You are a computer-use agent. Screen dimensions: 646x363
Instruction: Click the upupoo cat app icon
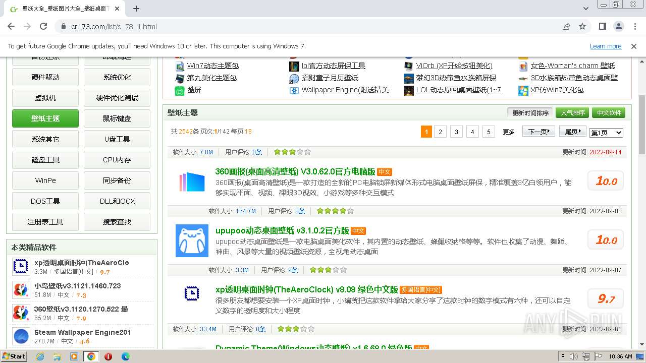192,240
